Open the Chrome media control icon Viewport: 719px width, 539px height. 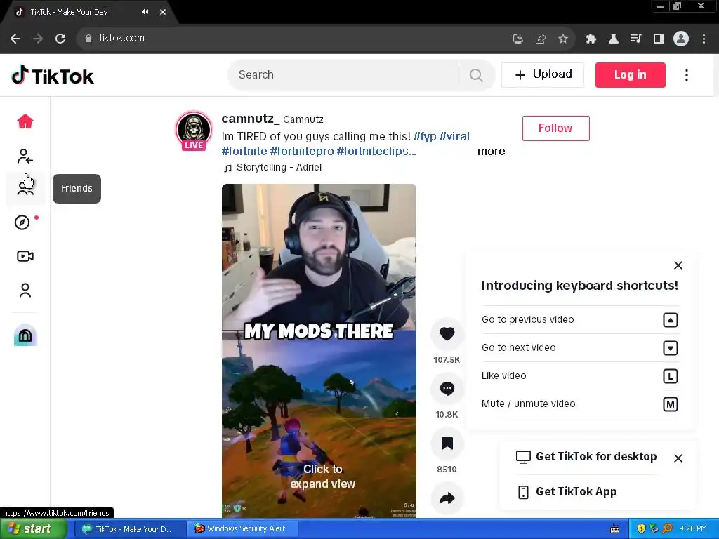(635, 39)
